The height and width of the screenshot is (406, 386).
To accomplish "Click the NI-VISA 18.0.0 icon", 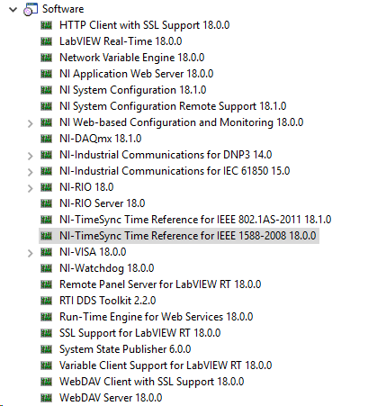I will [x=46, y=252].
